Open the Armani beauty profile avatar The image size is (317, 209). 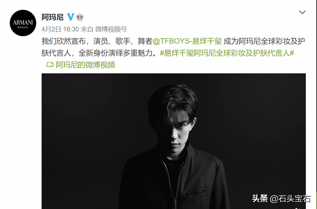point(23,23)
